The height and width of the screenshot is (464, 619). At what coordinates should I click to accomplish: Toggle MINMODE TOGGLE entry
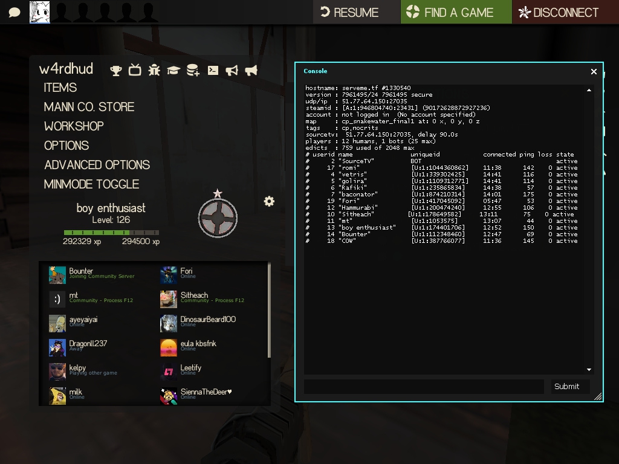click(92, 184)
